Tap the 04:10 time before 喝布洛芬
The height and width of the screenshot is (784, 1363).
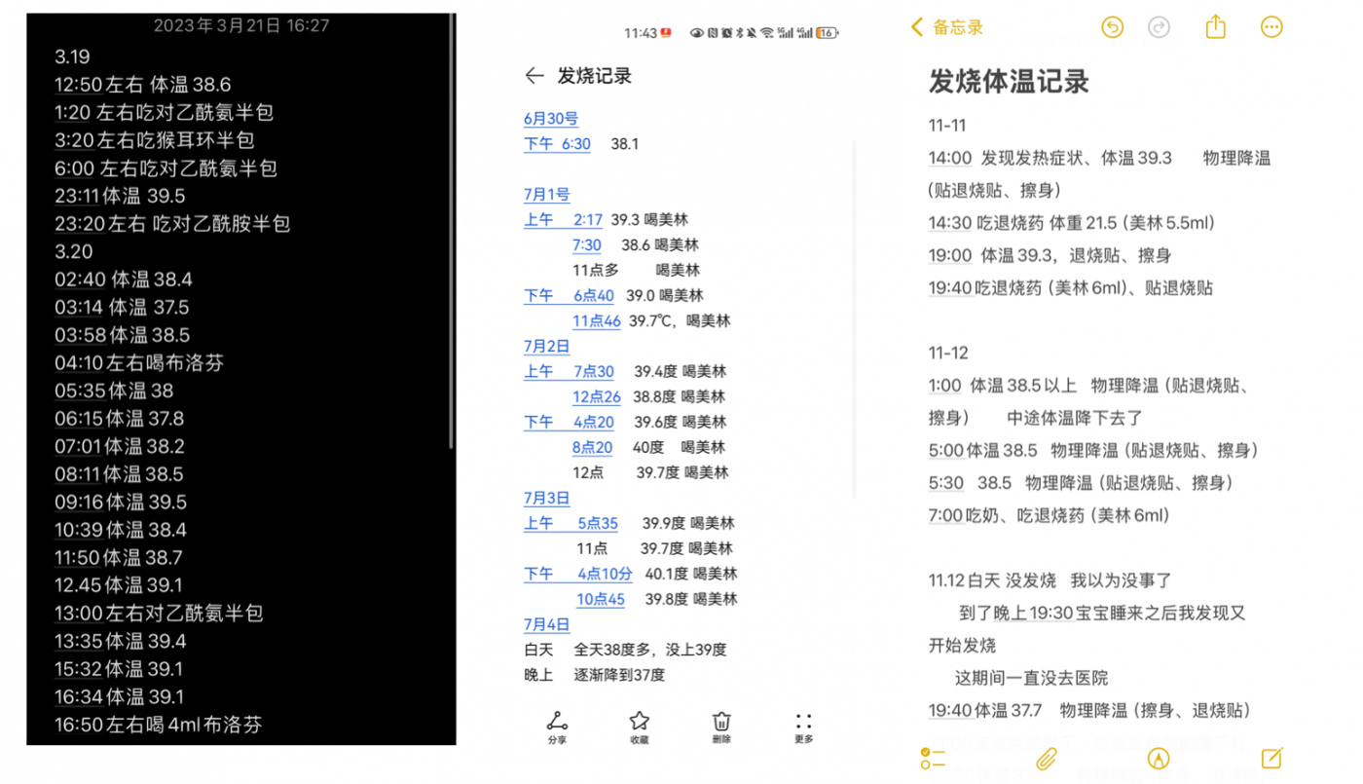(80, 363)
